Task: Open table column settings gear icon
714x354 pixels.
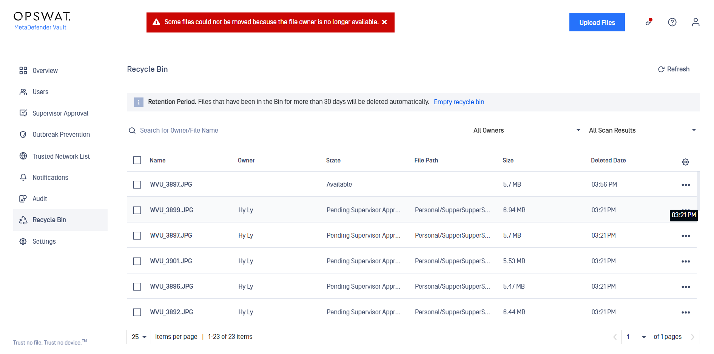Action: pos(686,162)
